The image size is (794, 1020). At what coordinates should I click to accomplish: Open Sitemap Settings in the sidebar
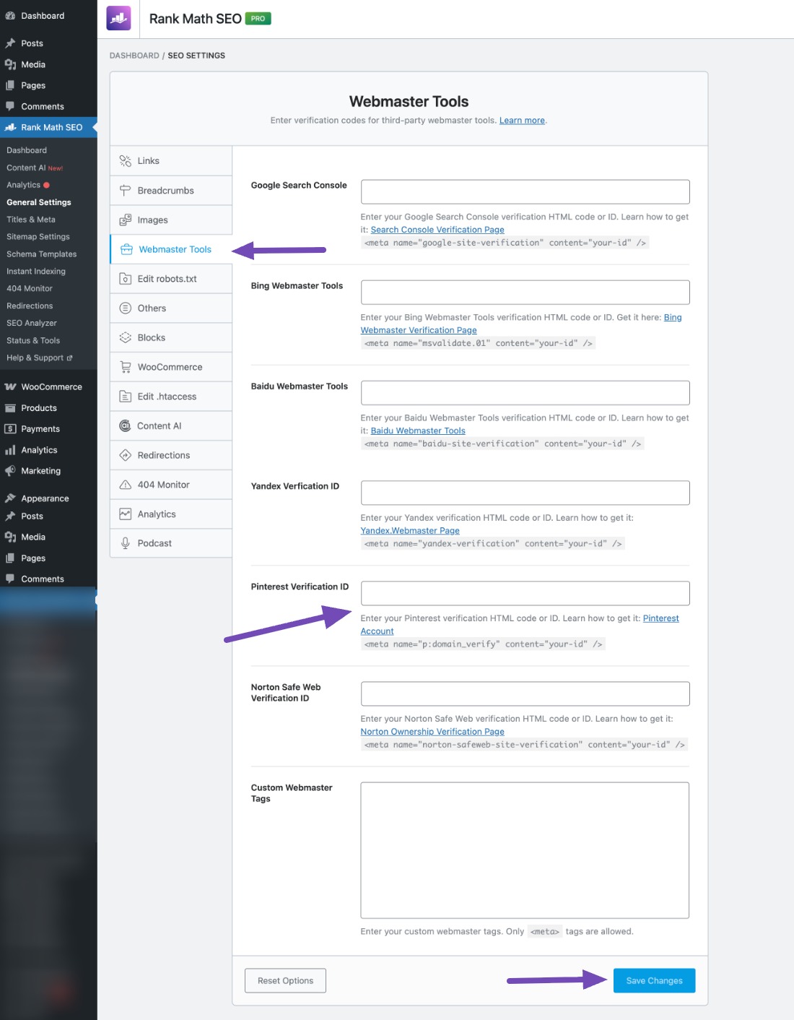point(38,236)
